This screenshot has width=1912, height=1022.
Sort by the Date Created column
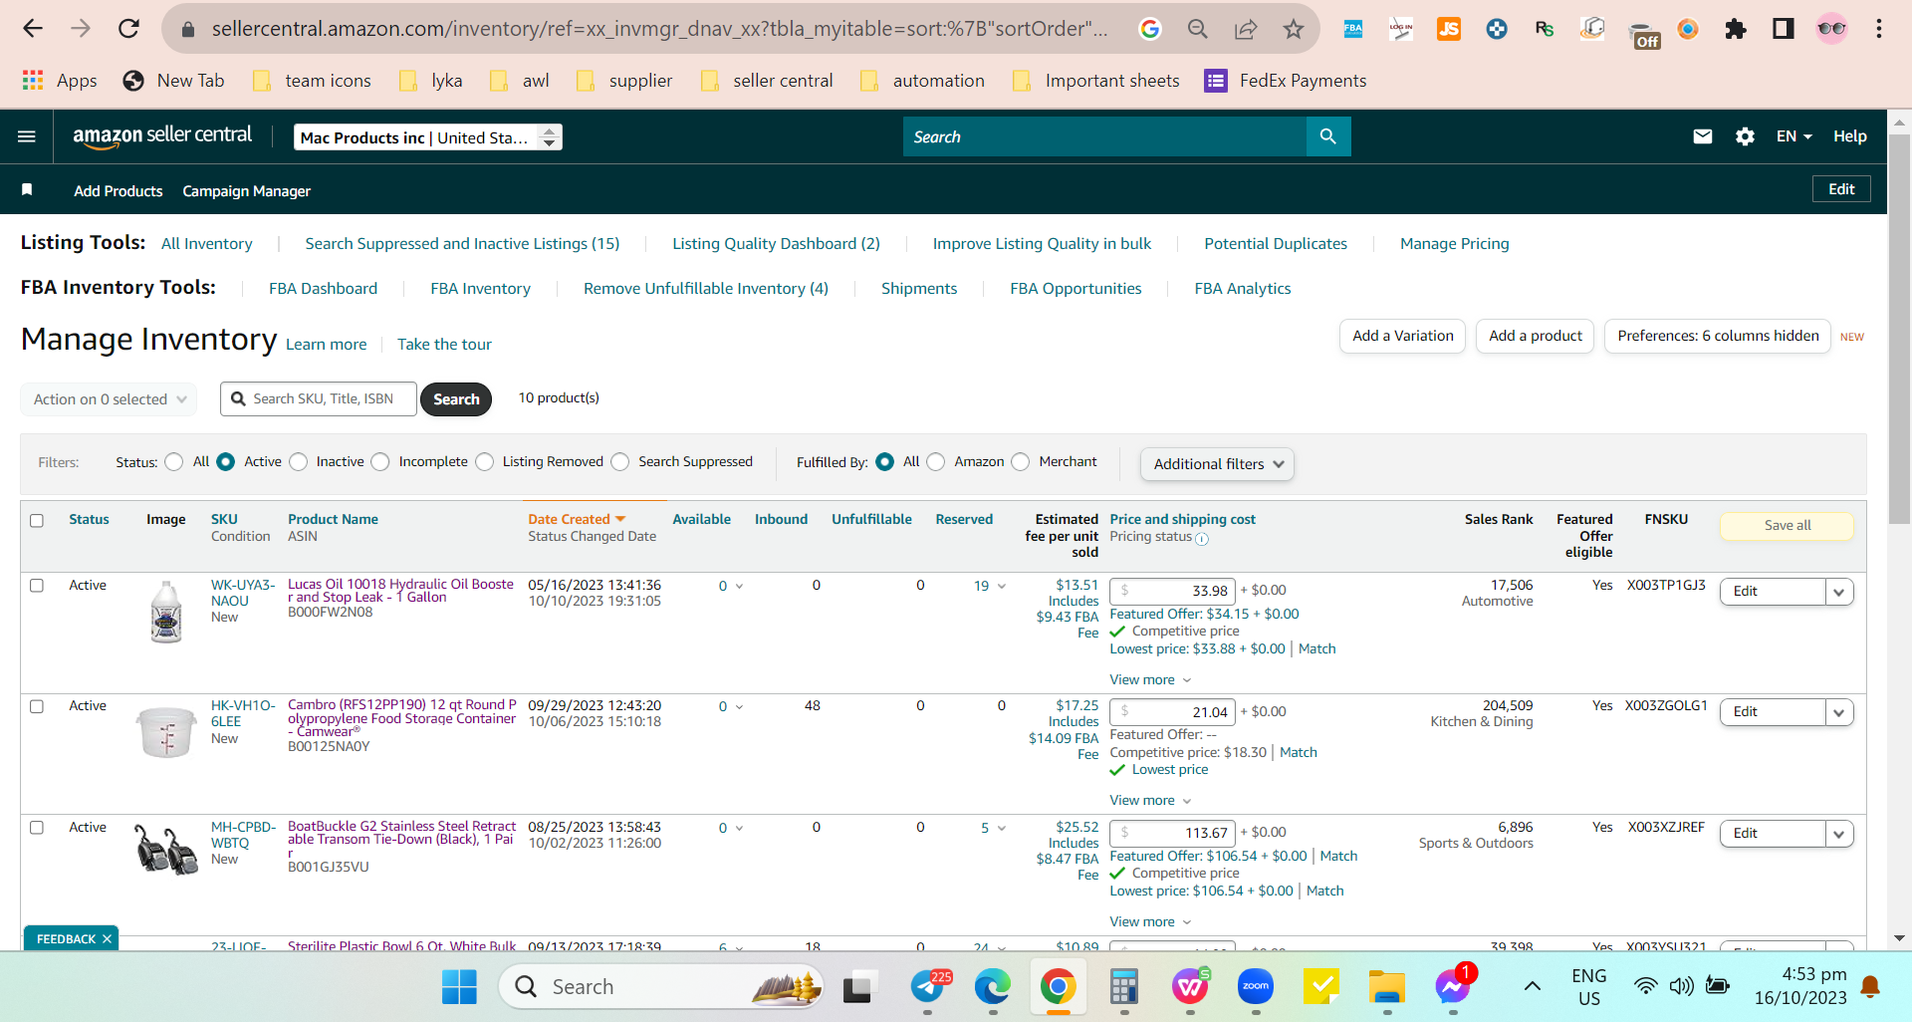tap(577, 520)
